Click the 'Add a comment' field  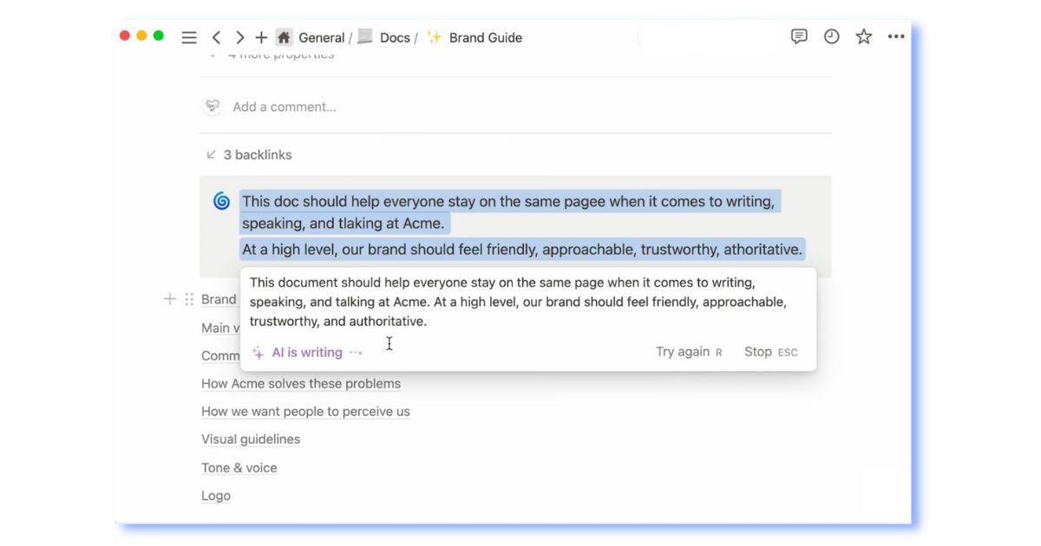(285, 107)
